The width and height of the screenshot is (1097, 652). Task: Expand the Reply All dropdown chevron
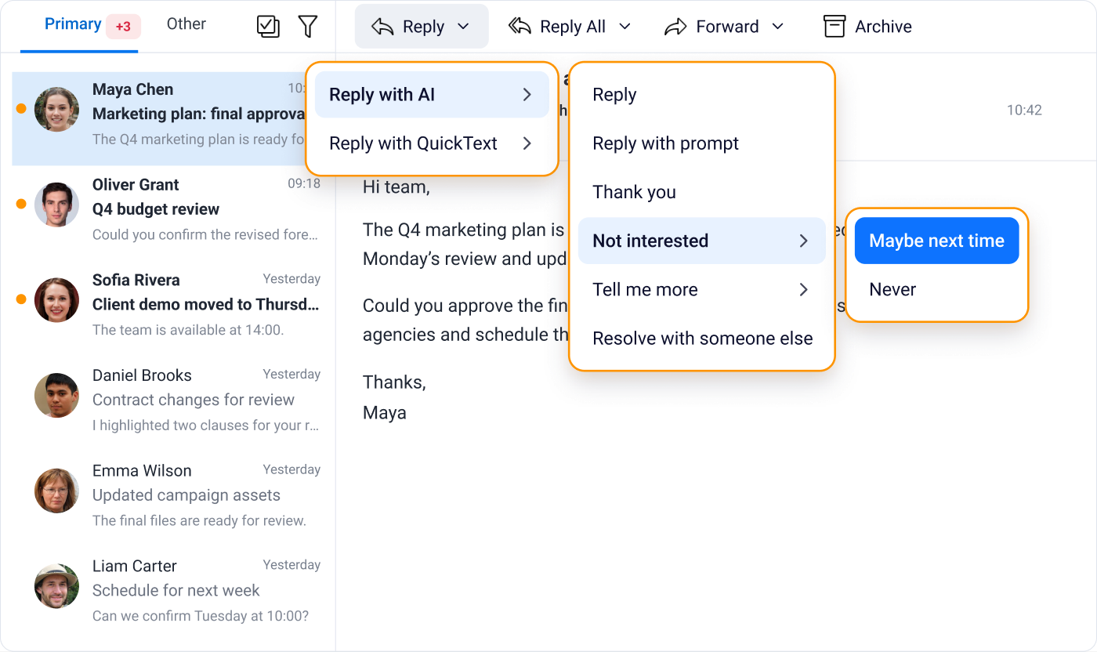(625, 27)
